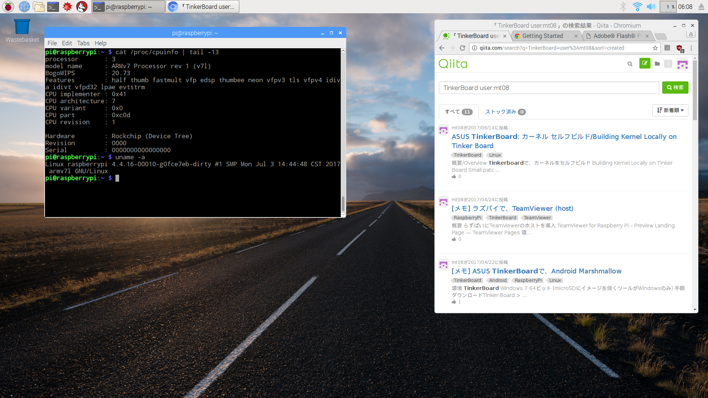This screenshot has height=398, width=708.
Task: Open the Mathematica red spiky icon
Action: [x=67, y=7]
